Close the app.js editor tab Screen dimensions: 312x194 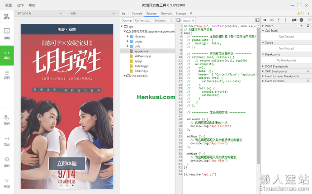tap(193, 20)
